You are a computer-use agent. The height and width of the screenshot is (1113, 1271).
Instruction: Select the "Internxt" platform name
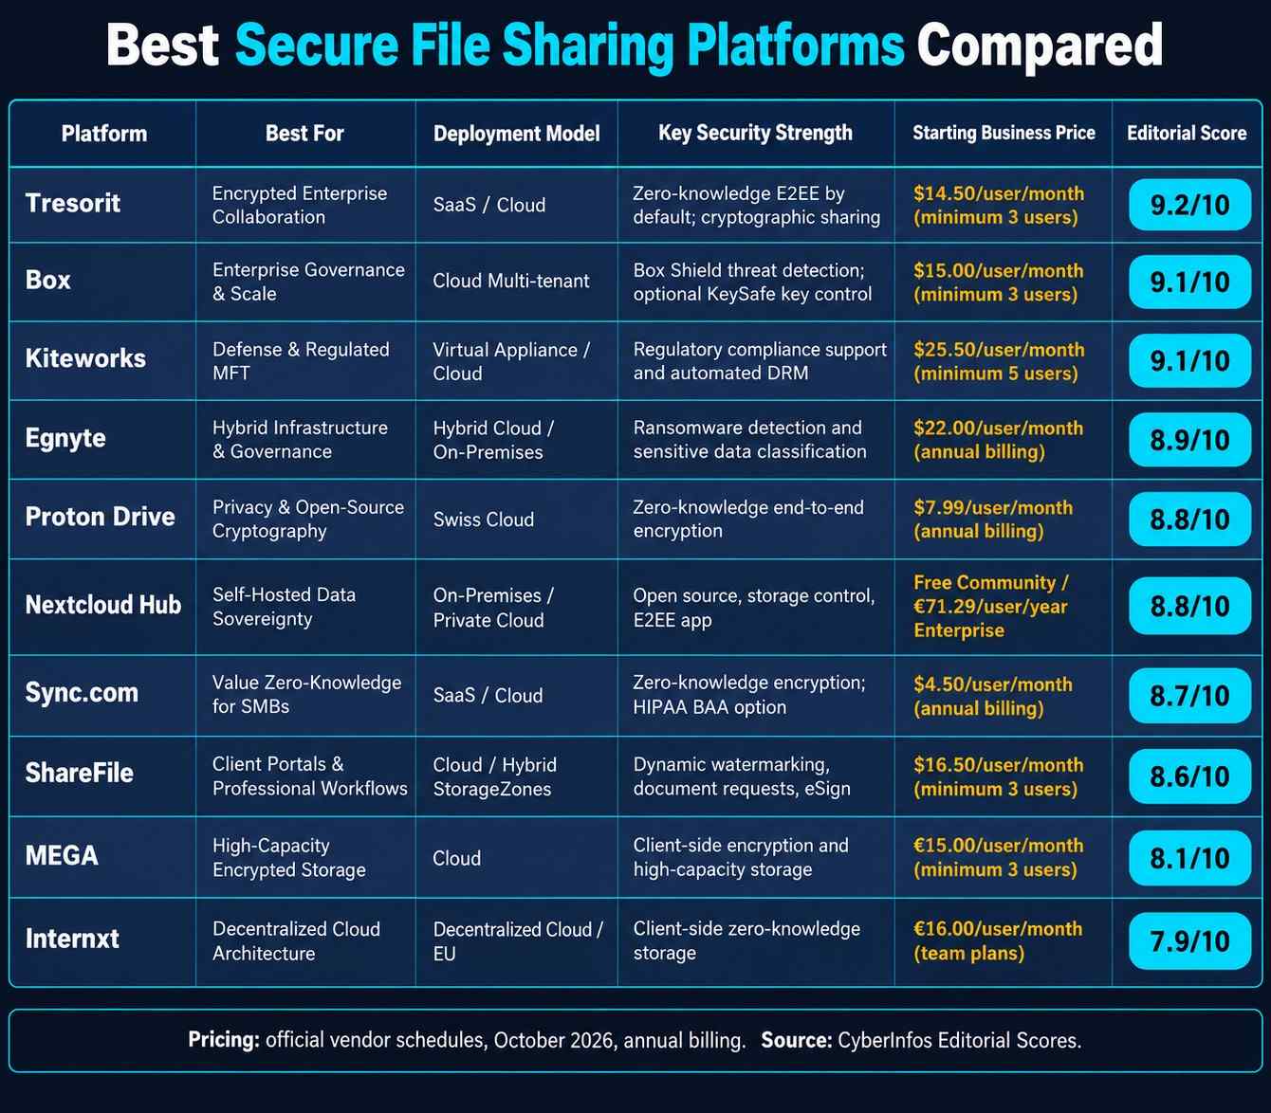[x=72, y=940]
